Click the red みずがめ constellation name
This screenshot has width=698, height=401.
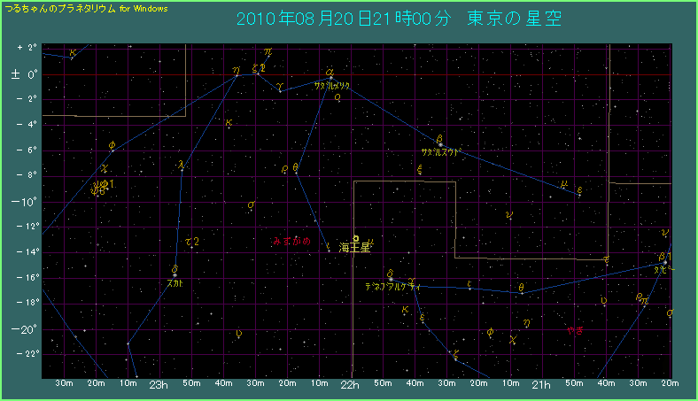click(x=291, y=240)
